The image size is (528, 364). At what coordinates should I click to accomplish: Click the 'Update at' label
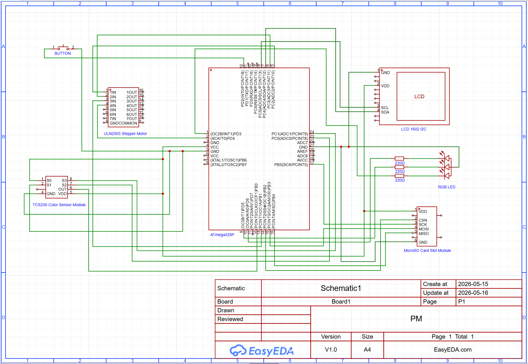point(436,293)
